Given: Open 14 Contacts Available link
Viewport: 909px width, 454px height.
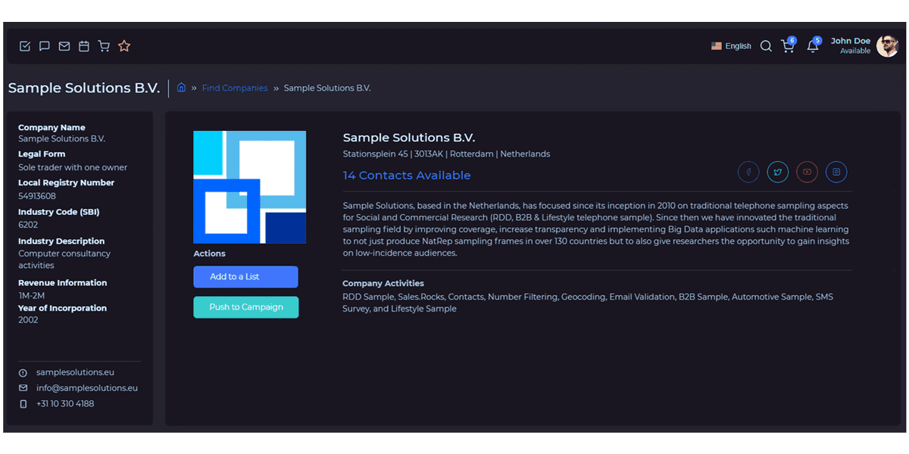Looking at the screenshot, I should [x=407, y=176].
